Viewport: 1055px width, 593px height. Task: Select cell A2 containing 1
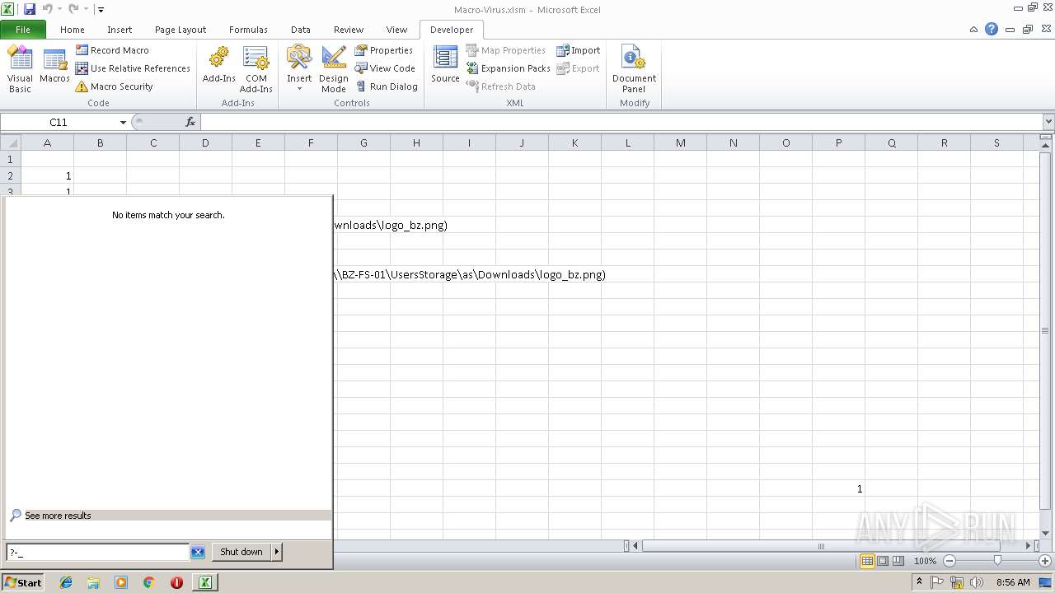47,175
